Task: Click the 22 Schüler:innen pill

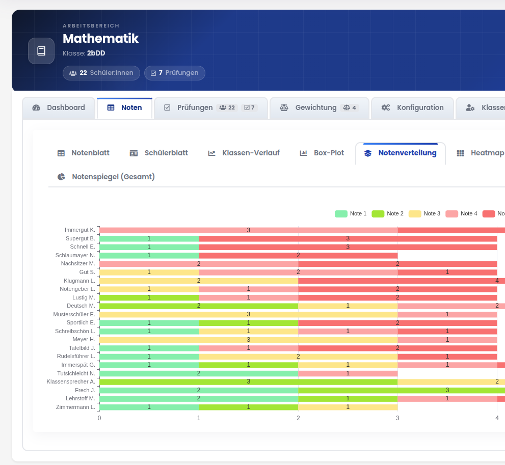Action: [x=101, y=73]
